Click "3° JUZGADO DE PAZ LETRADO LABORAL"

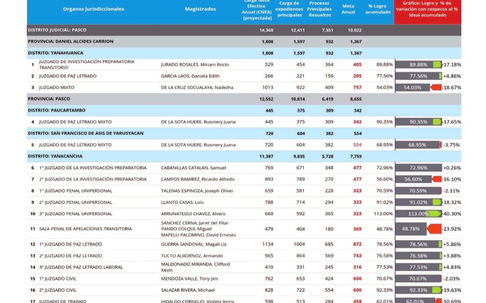click(x=81, y=267)
